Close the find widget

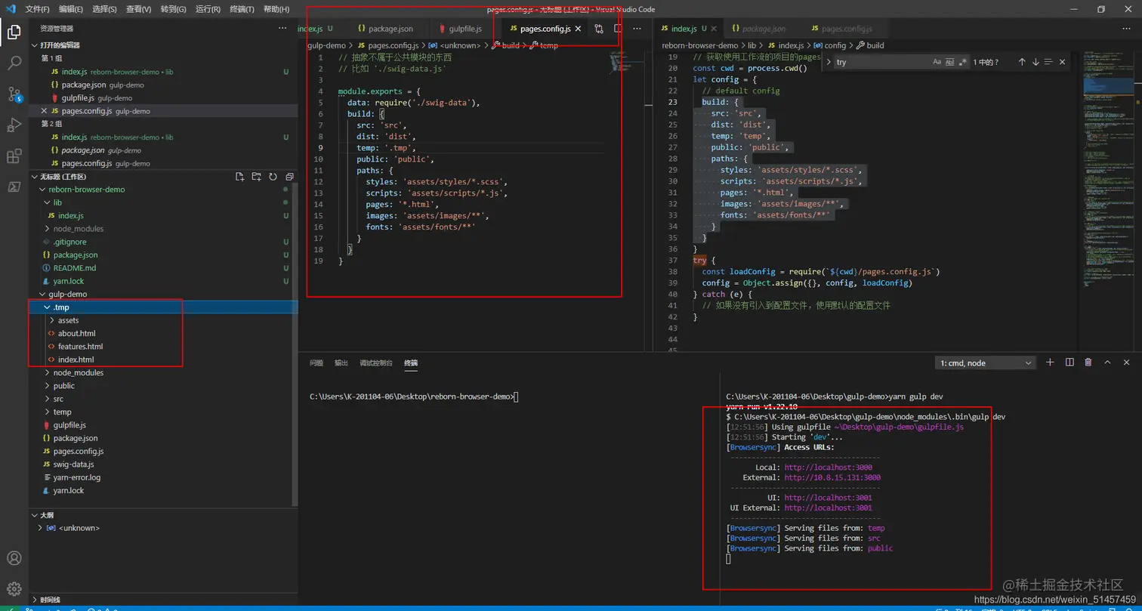[x=1062, y=62]
